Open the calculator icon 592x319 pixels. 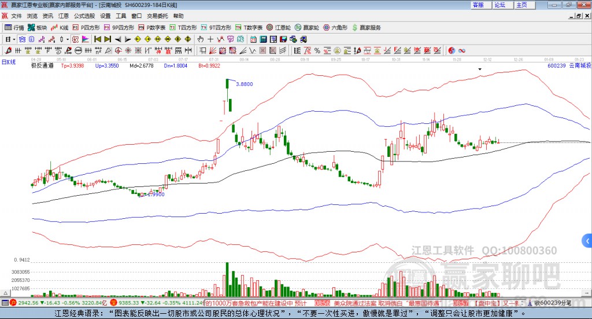click(x=264, y=39)
